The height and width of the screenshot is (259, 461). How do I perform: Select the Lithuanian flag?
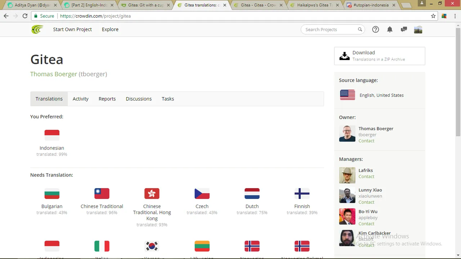click(x=202, y=246)
